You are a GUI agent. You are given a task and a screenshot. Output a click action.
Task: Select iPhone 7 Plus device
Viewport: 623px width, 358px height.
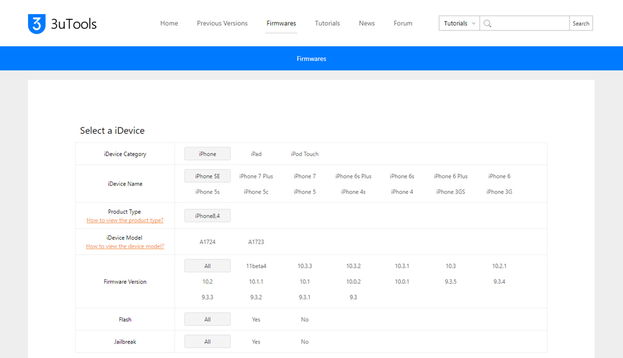256,176
